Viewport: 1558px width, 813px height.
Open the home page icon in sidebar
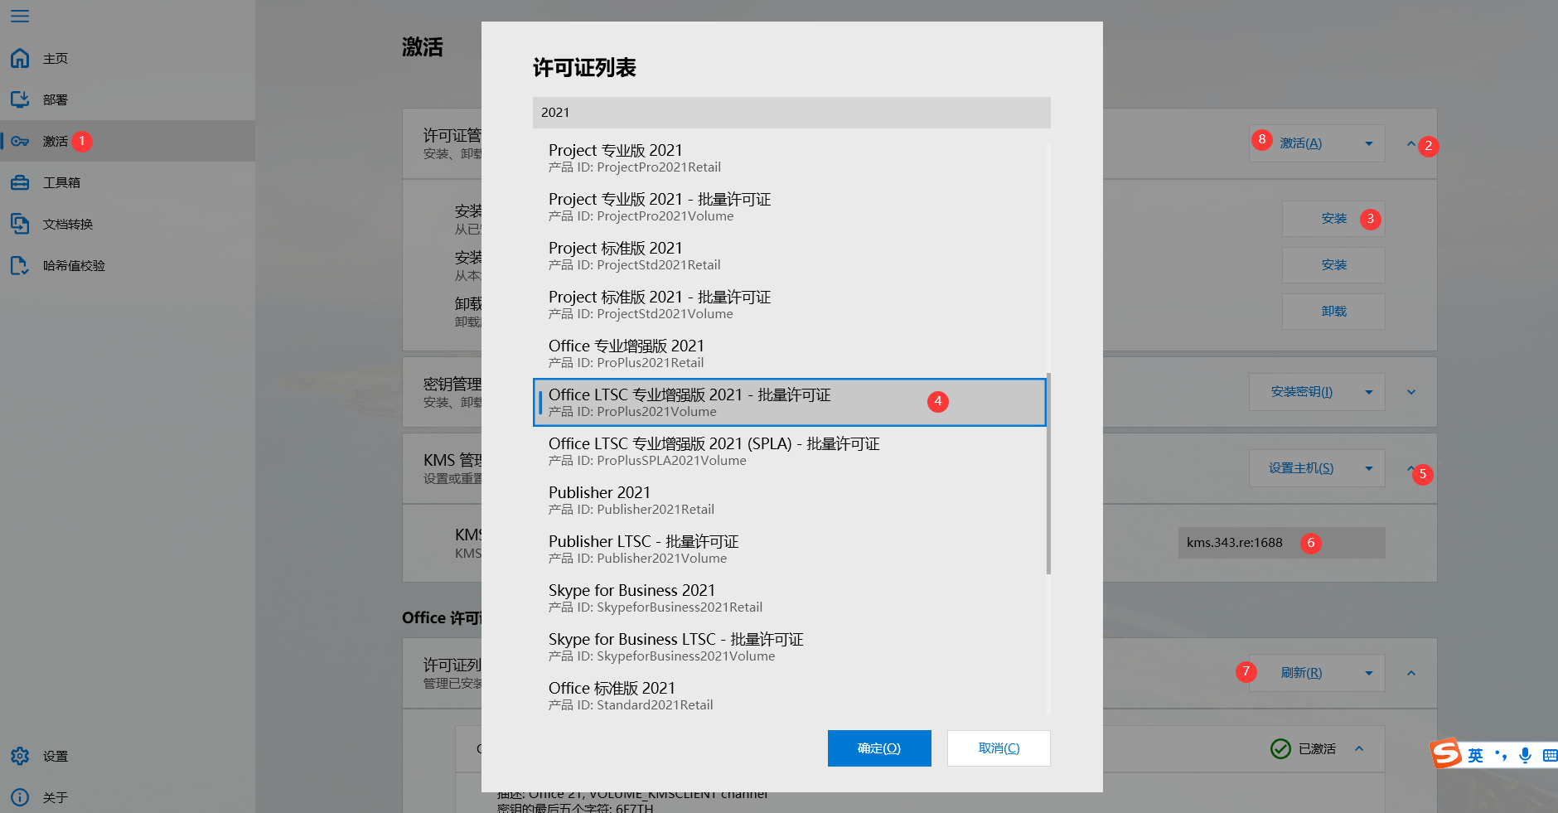(x=20, y=58)
